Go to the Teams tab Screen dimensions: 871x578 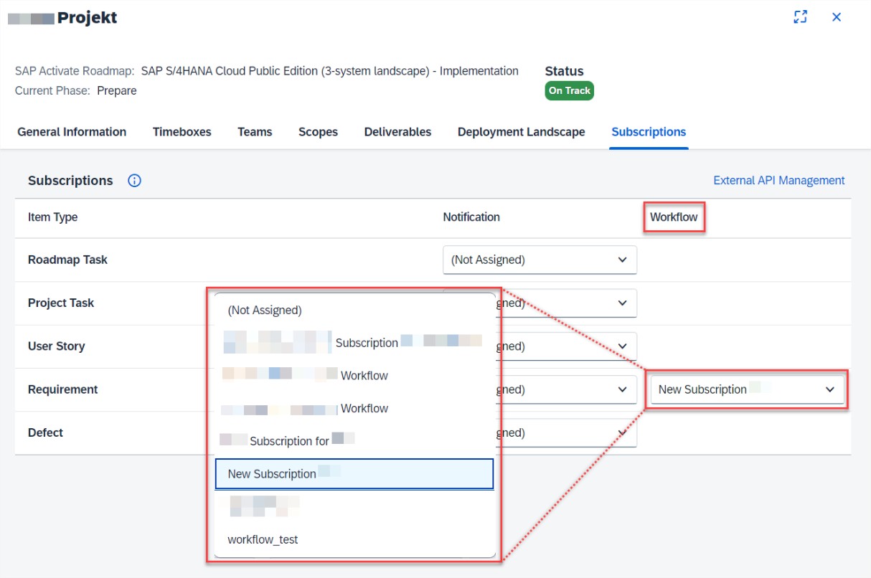(x=255, y=132)
